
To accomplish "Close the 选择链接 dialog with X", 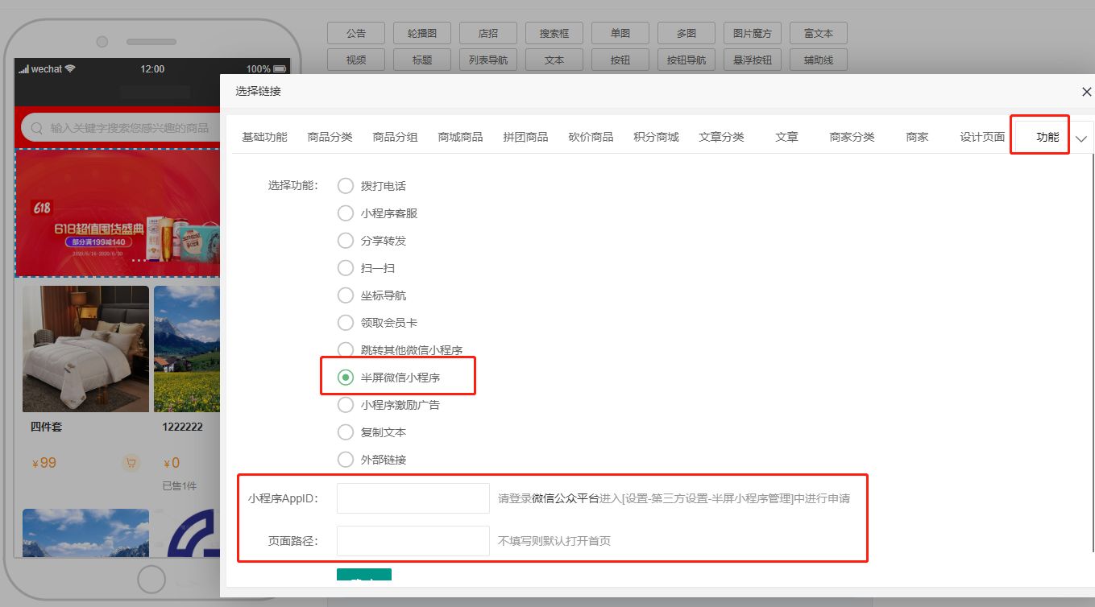I will (x=1086, y=92).
